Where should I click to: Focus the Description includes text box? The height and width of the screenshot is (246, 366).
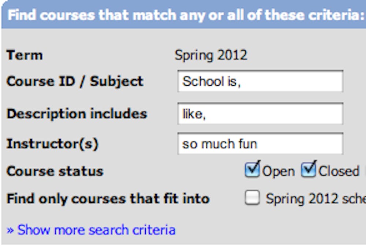pyautogui.click(x=260, y=114)
